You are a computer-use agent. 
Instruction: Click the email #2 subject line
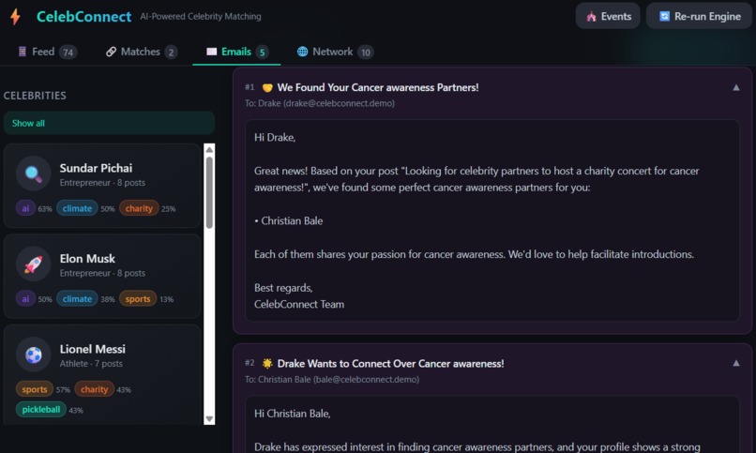(390, 363)
